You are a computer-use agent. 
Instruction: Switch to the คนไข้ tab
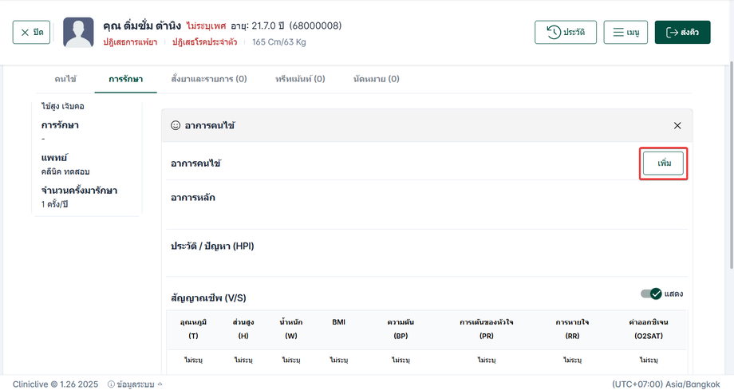[65, 79]
